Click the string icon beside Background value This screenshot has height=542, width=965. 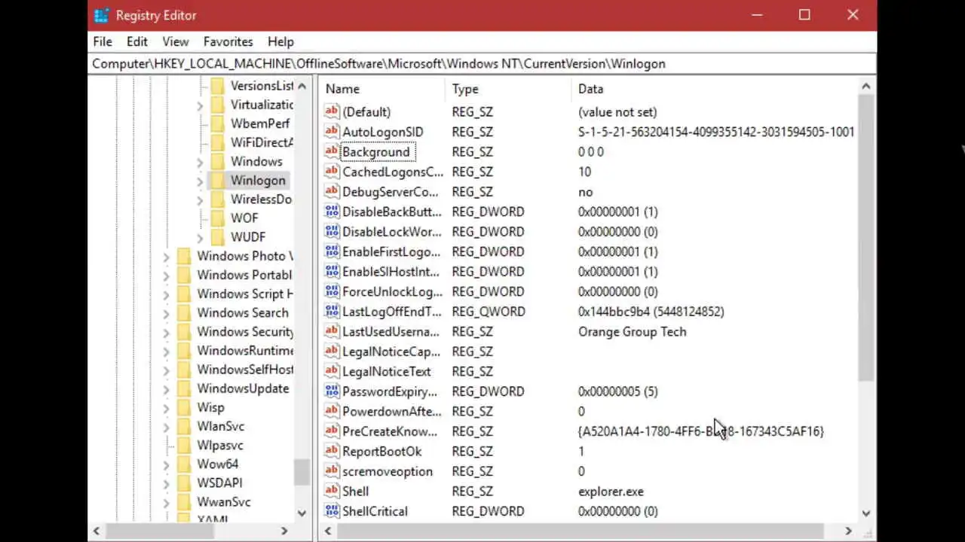[x=332, y=151]
